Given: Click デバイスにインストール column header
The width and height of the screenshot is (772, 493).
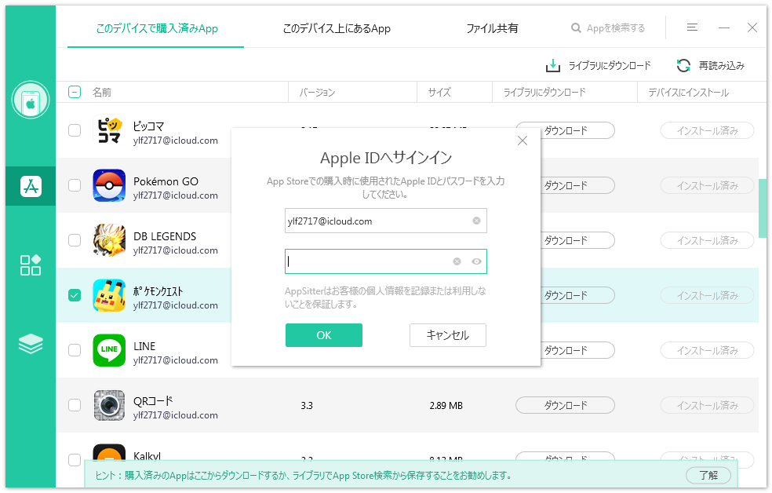Looking at the screenshot, I should pos(688,92).
